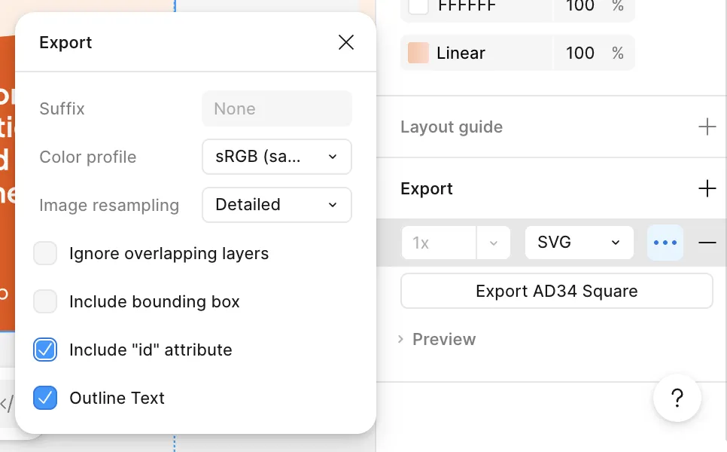The width and height of the screenshot is (727, 452).
Task: Enable Ignore overlapping layers checkbox
Action: [45, 253]
